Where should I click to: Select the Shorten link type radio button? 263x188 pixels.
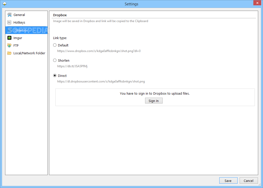pyautogui.click(x=55, y=60)
